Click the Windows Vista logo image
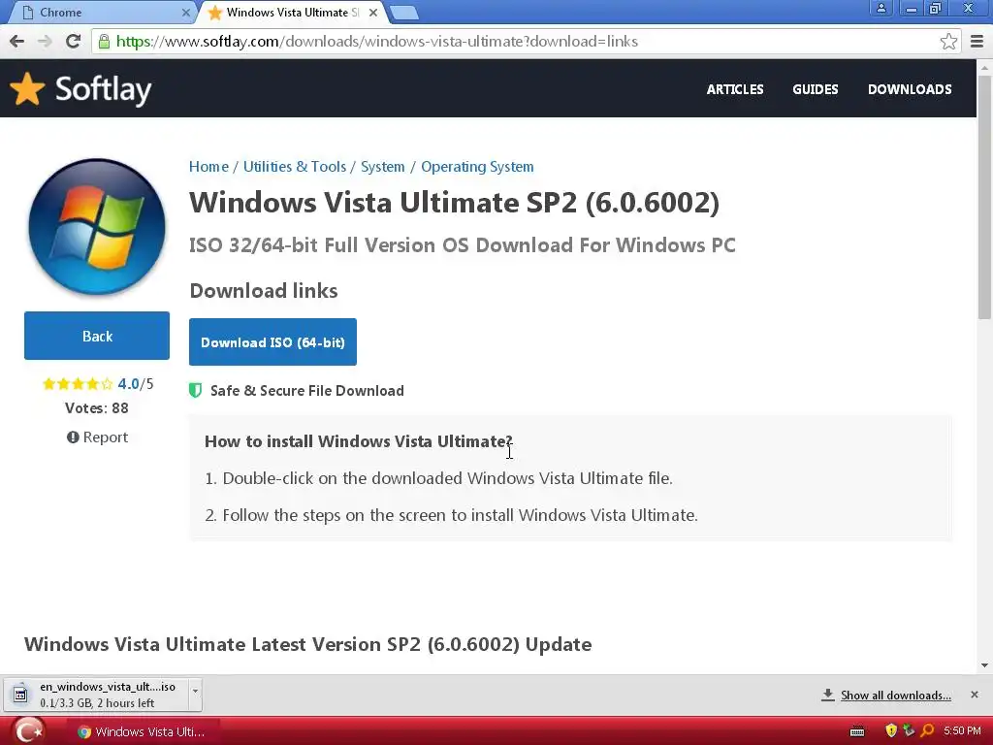Screen dimensions: 993x745 [x=97, y=227]
